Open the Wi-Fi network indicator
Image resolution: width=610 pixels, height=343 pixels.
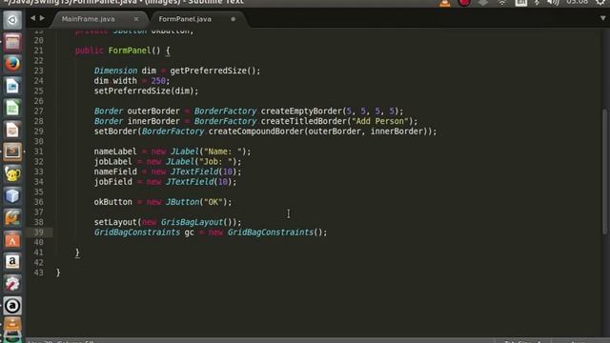pyautogui.click(x=502, y=3)
